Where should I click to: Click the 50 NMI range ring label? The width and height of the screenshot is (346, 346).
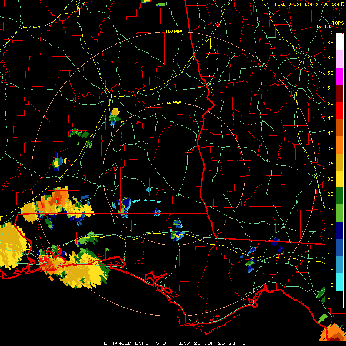(174, 103)
